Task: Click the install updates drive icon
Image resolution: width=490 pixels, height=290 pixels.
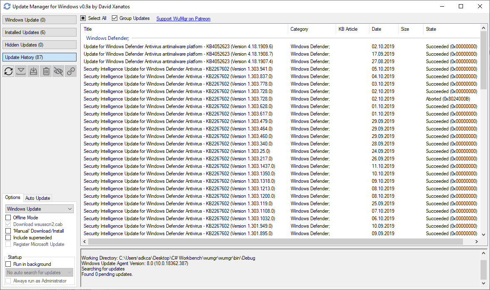Action: point(34,71)
